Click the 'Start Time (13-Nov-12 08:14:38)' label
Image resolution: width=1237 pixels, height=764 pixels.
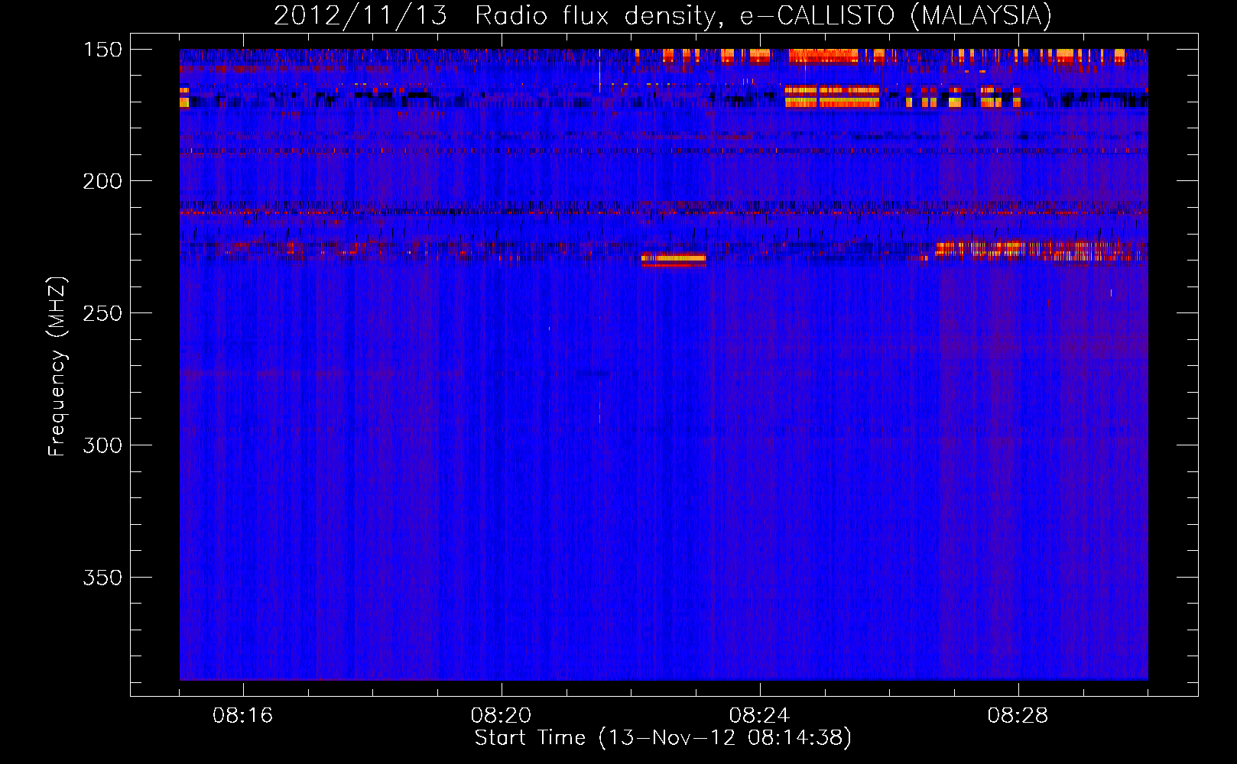click(663, 738)
